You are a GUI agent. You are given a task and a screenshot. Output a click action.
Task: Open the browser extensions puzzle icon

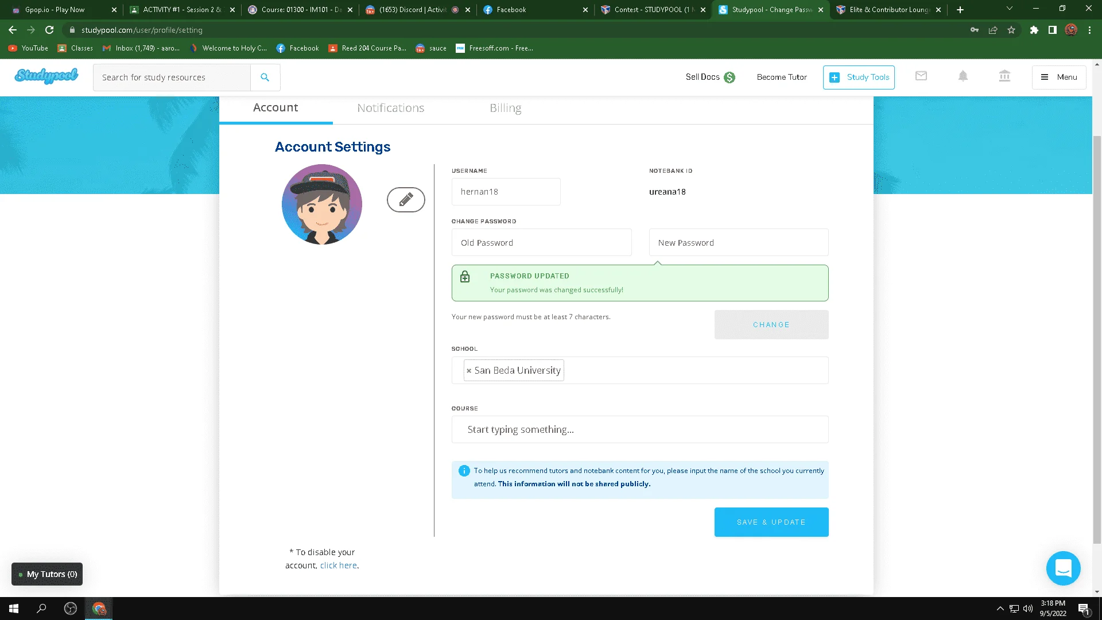pos(1034,30)
